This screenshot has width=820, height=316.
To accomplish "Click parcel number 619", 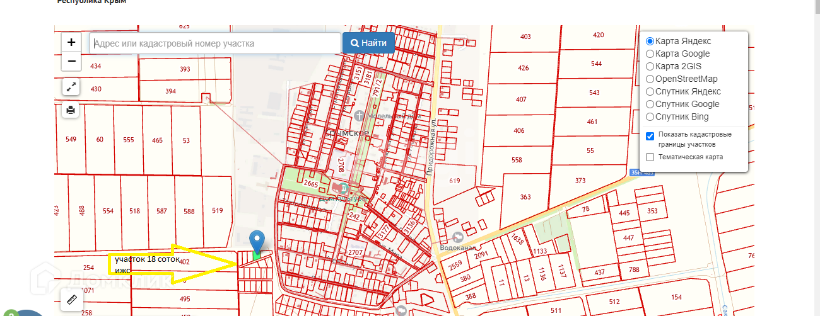I will tap(455, 181).
